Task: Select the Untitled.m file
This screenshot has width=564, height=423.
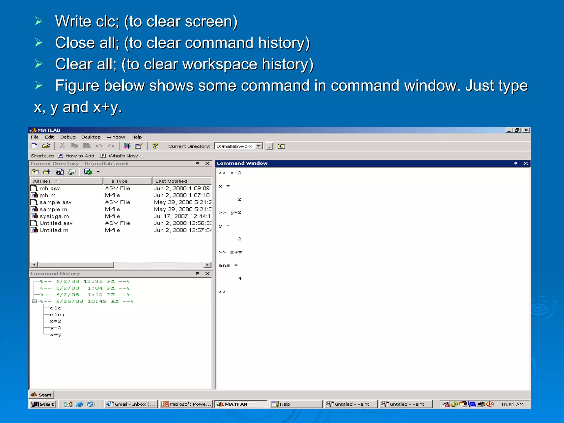Action: [54, 230]
